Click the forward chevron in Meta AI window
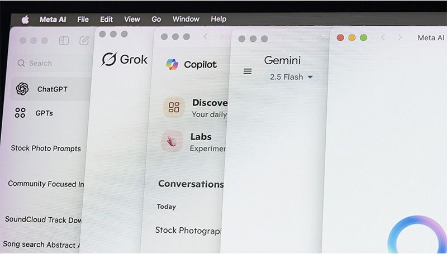Screen dimensions: 447x254 [x=400, y=37]
